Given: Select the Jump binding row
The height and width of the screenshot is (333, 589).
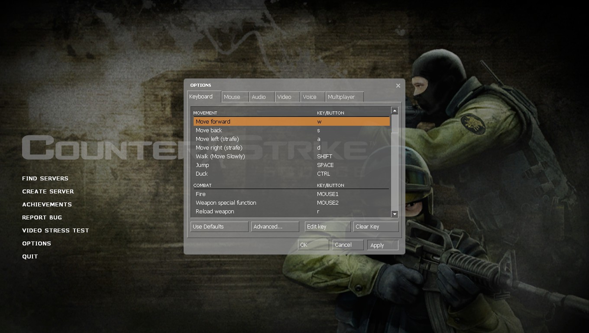Looking at the screenshot, I should pos(291,165).
